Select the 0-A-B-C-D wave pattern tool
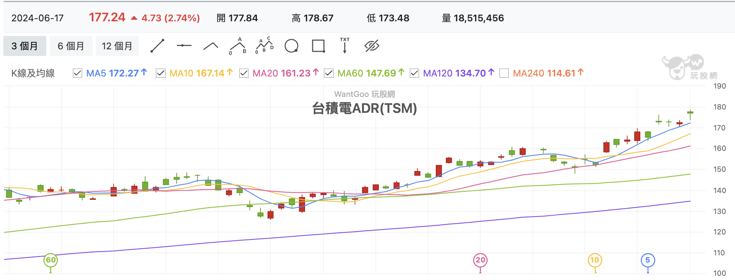This screenshot has width=735, height=280. coord(264,46)
